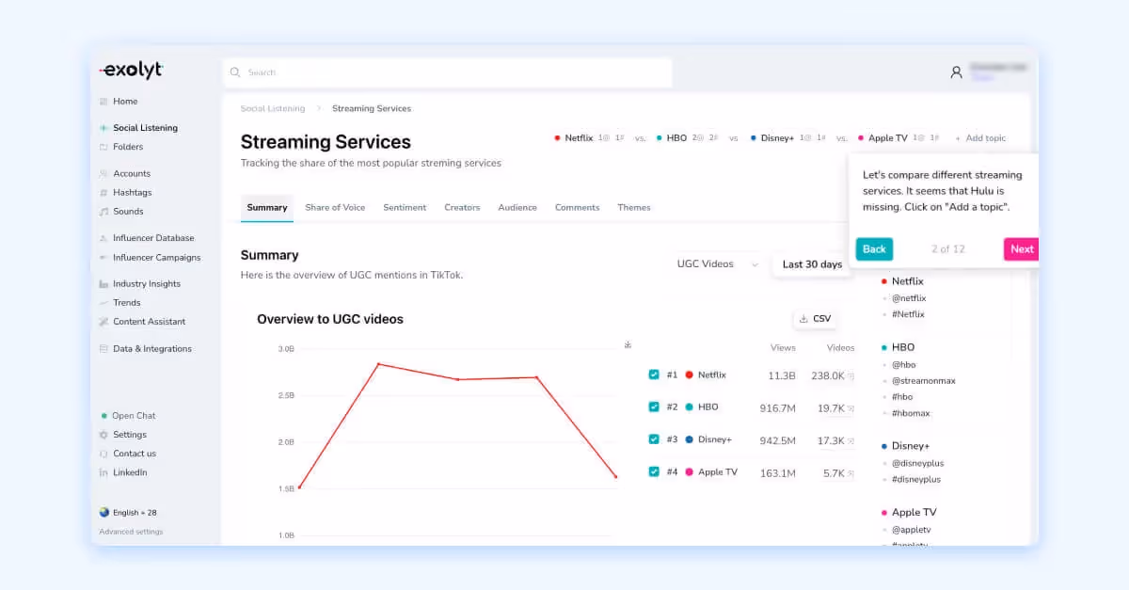Open the Influencer Database

pyautogui.click(x=153, y=237)
